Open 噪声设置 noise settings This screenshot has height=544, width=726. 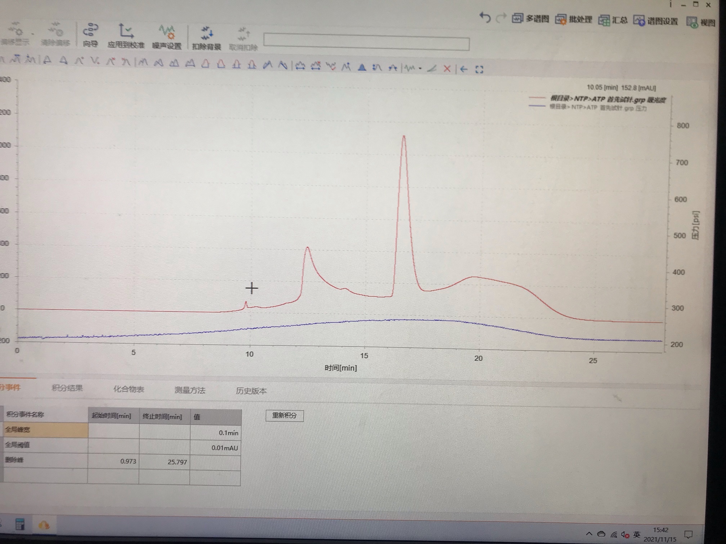167,37
